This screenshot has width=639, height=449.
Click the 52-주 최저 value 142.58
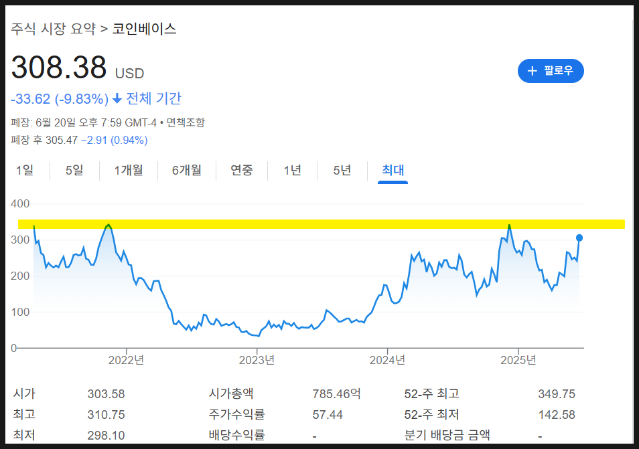557,415
